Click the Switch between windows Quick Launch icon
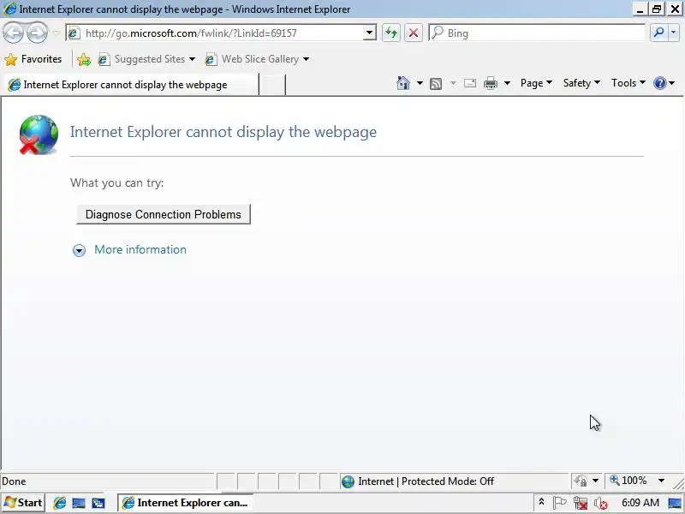 (98, 503)
